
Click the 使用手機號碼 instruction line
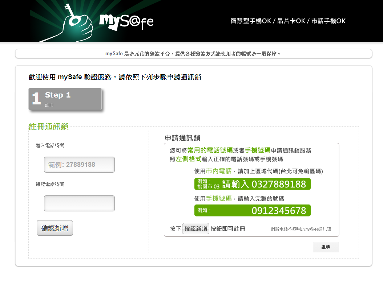click(x=239, y=199)
